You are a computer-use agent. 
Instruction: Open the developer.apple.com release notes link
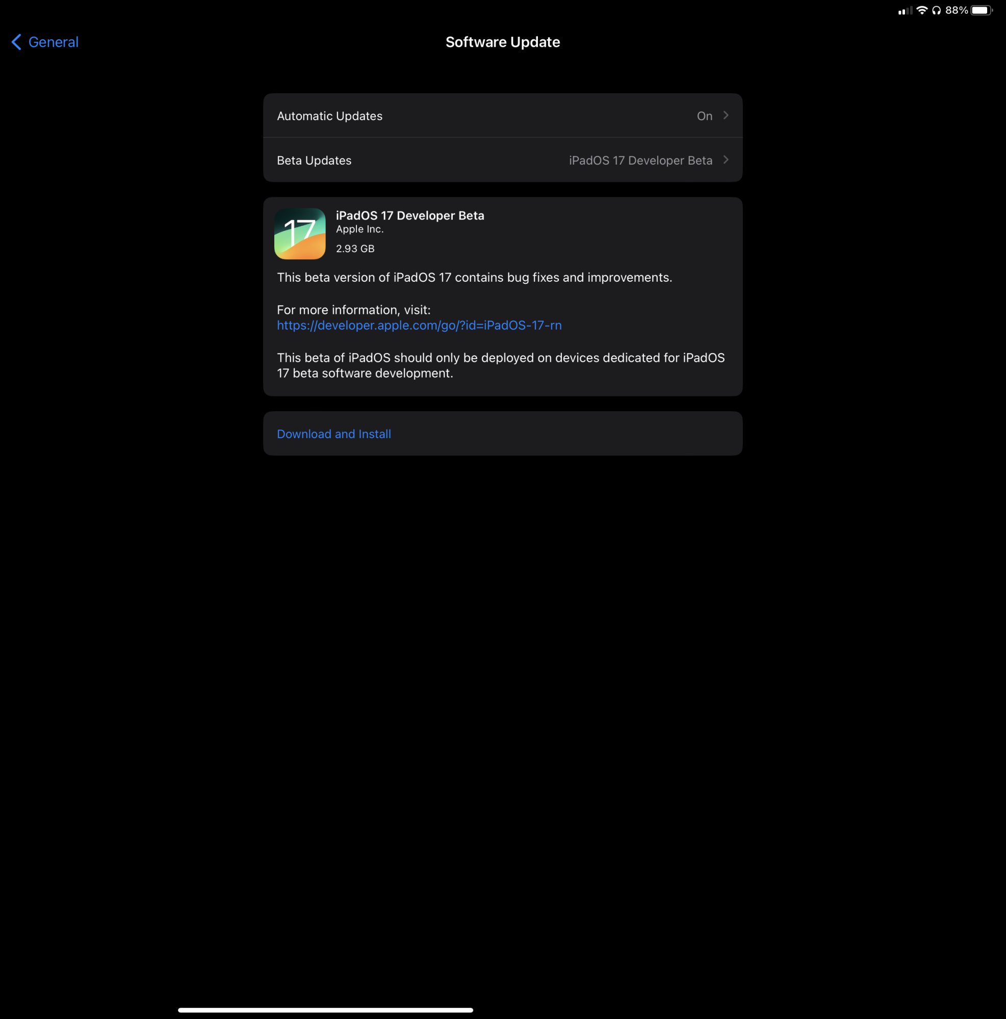(419, 326)
